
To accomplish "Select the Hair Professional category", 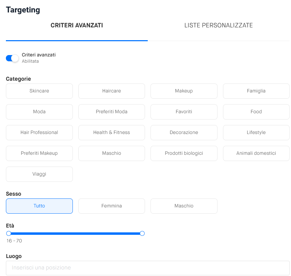I will 39,133.
